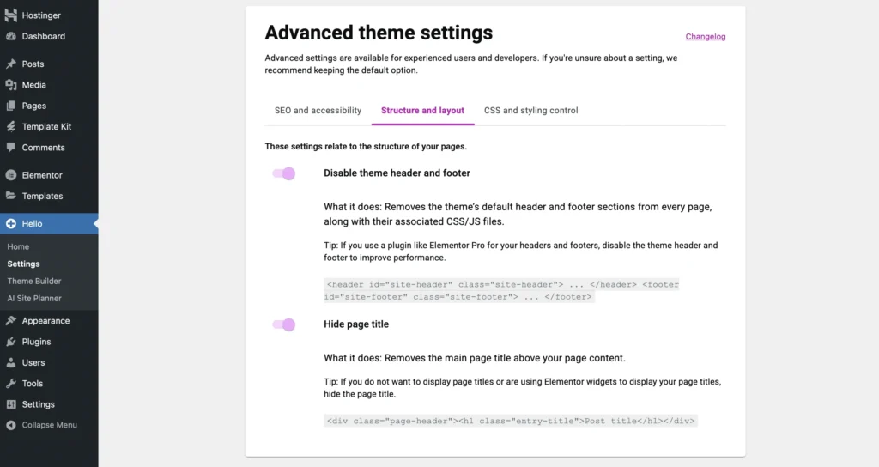This screenshot has width=879, height=467.
Task: Select the Structure and layout tab
Action: [422, 111]
